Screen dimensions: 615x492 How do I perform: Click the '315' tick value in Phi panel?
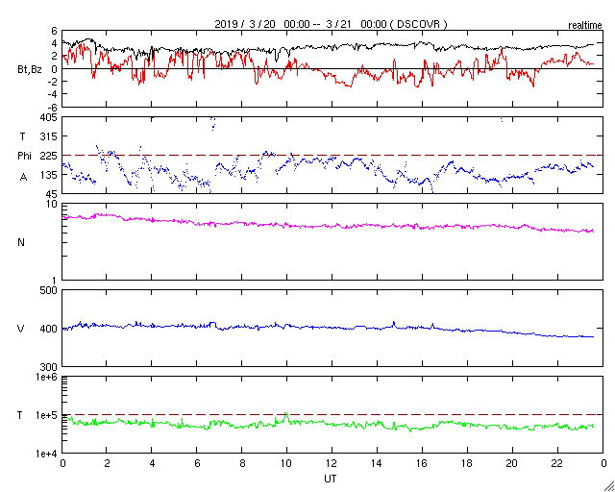[50, 136]
